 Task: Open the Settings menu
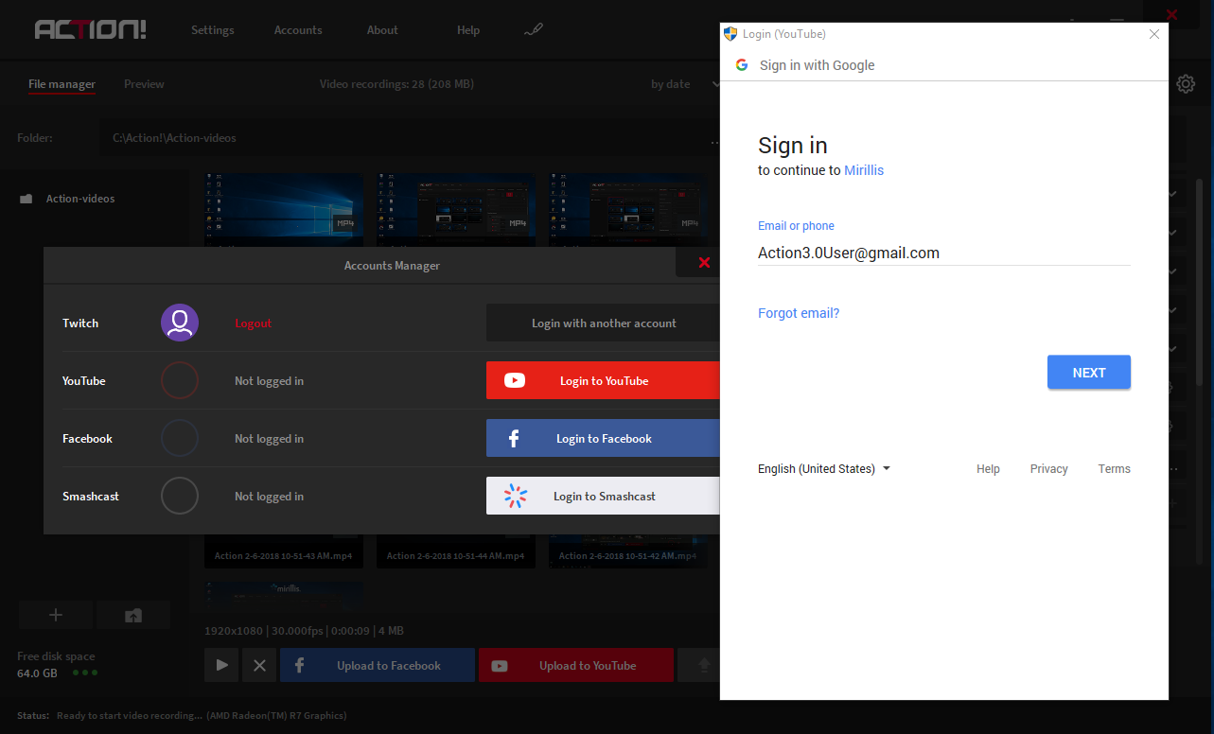[212, 30]
